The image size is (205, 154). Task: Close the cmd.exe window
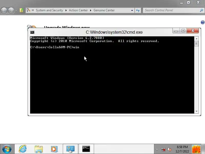pos(193,31)
